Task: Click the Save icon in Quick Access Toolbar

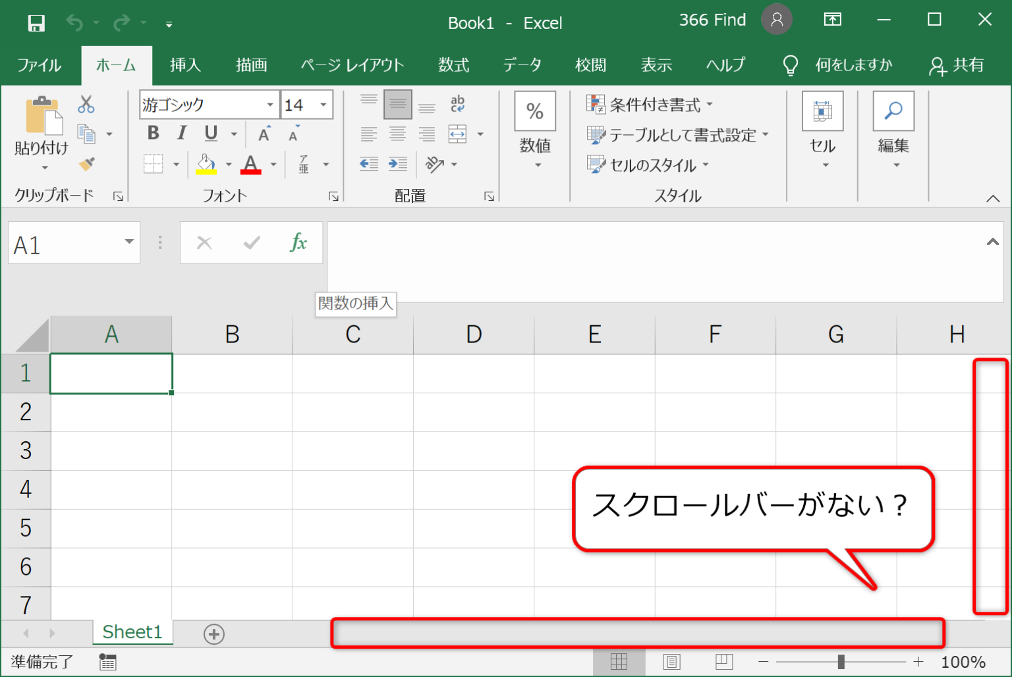Action: [x=36, y=22]
